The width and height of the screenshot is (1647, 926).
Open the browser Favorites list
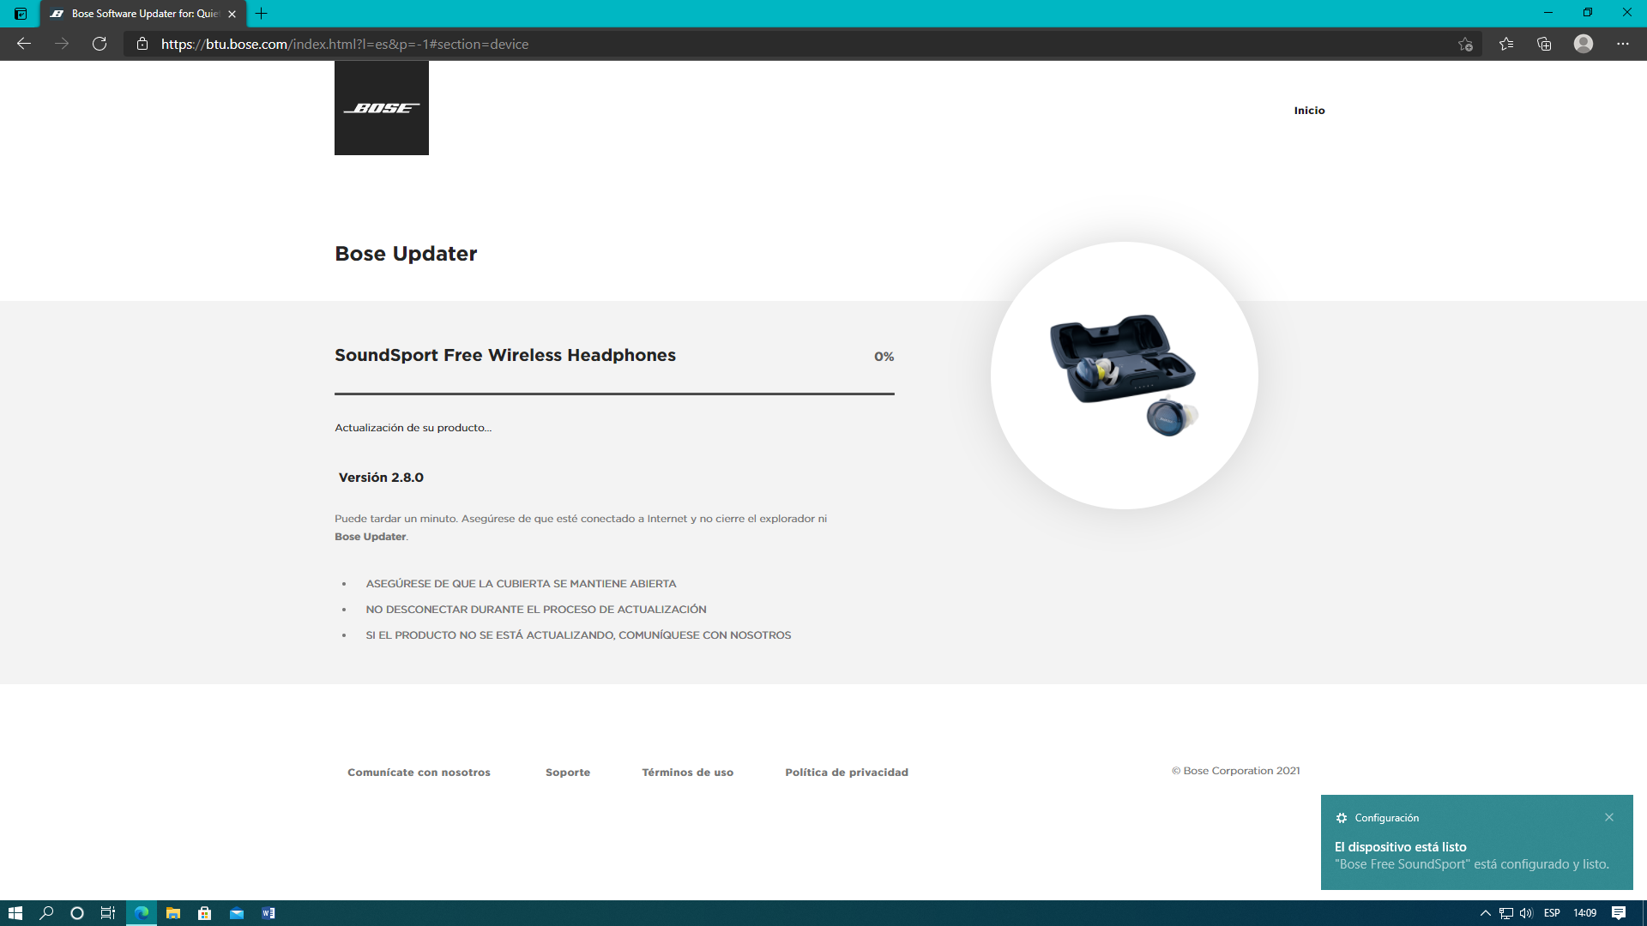pos(1506,44)
